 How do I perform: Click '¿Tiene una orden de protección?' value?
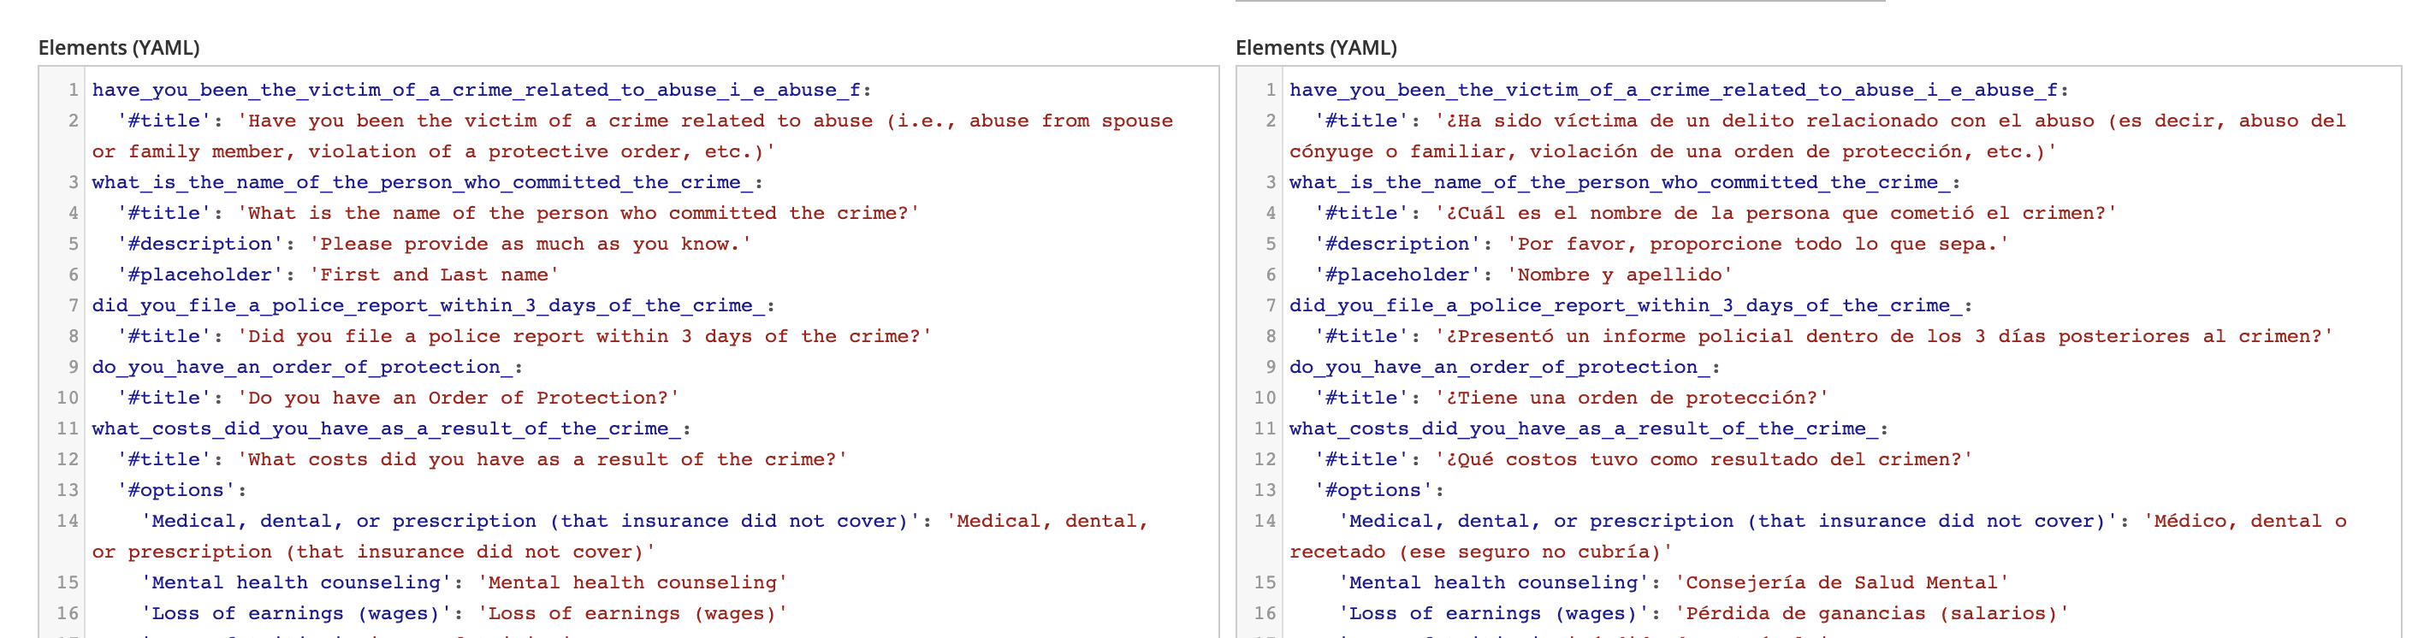tap(1632, 398)
